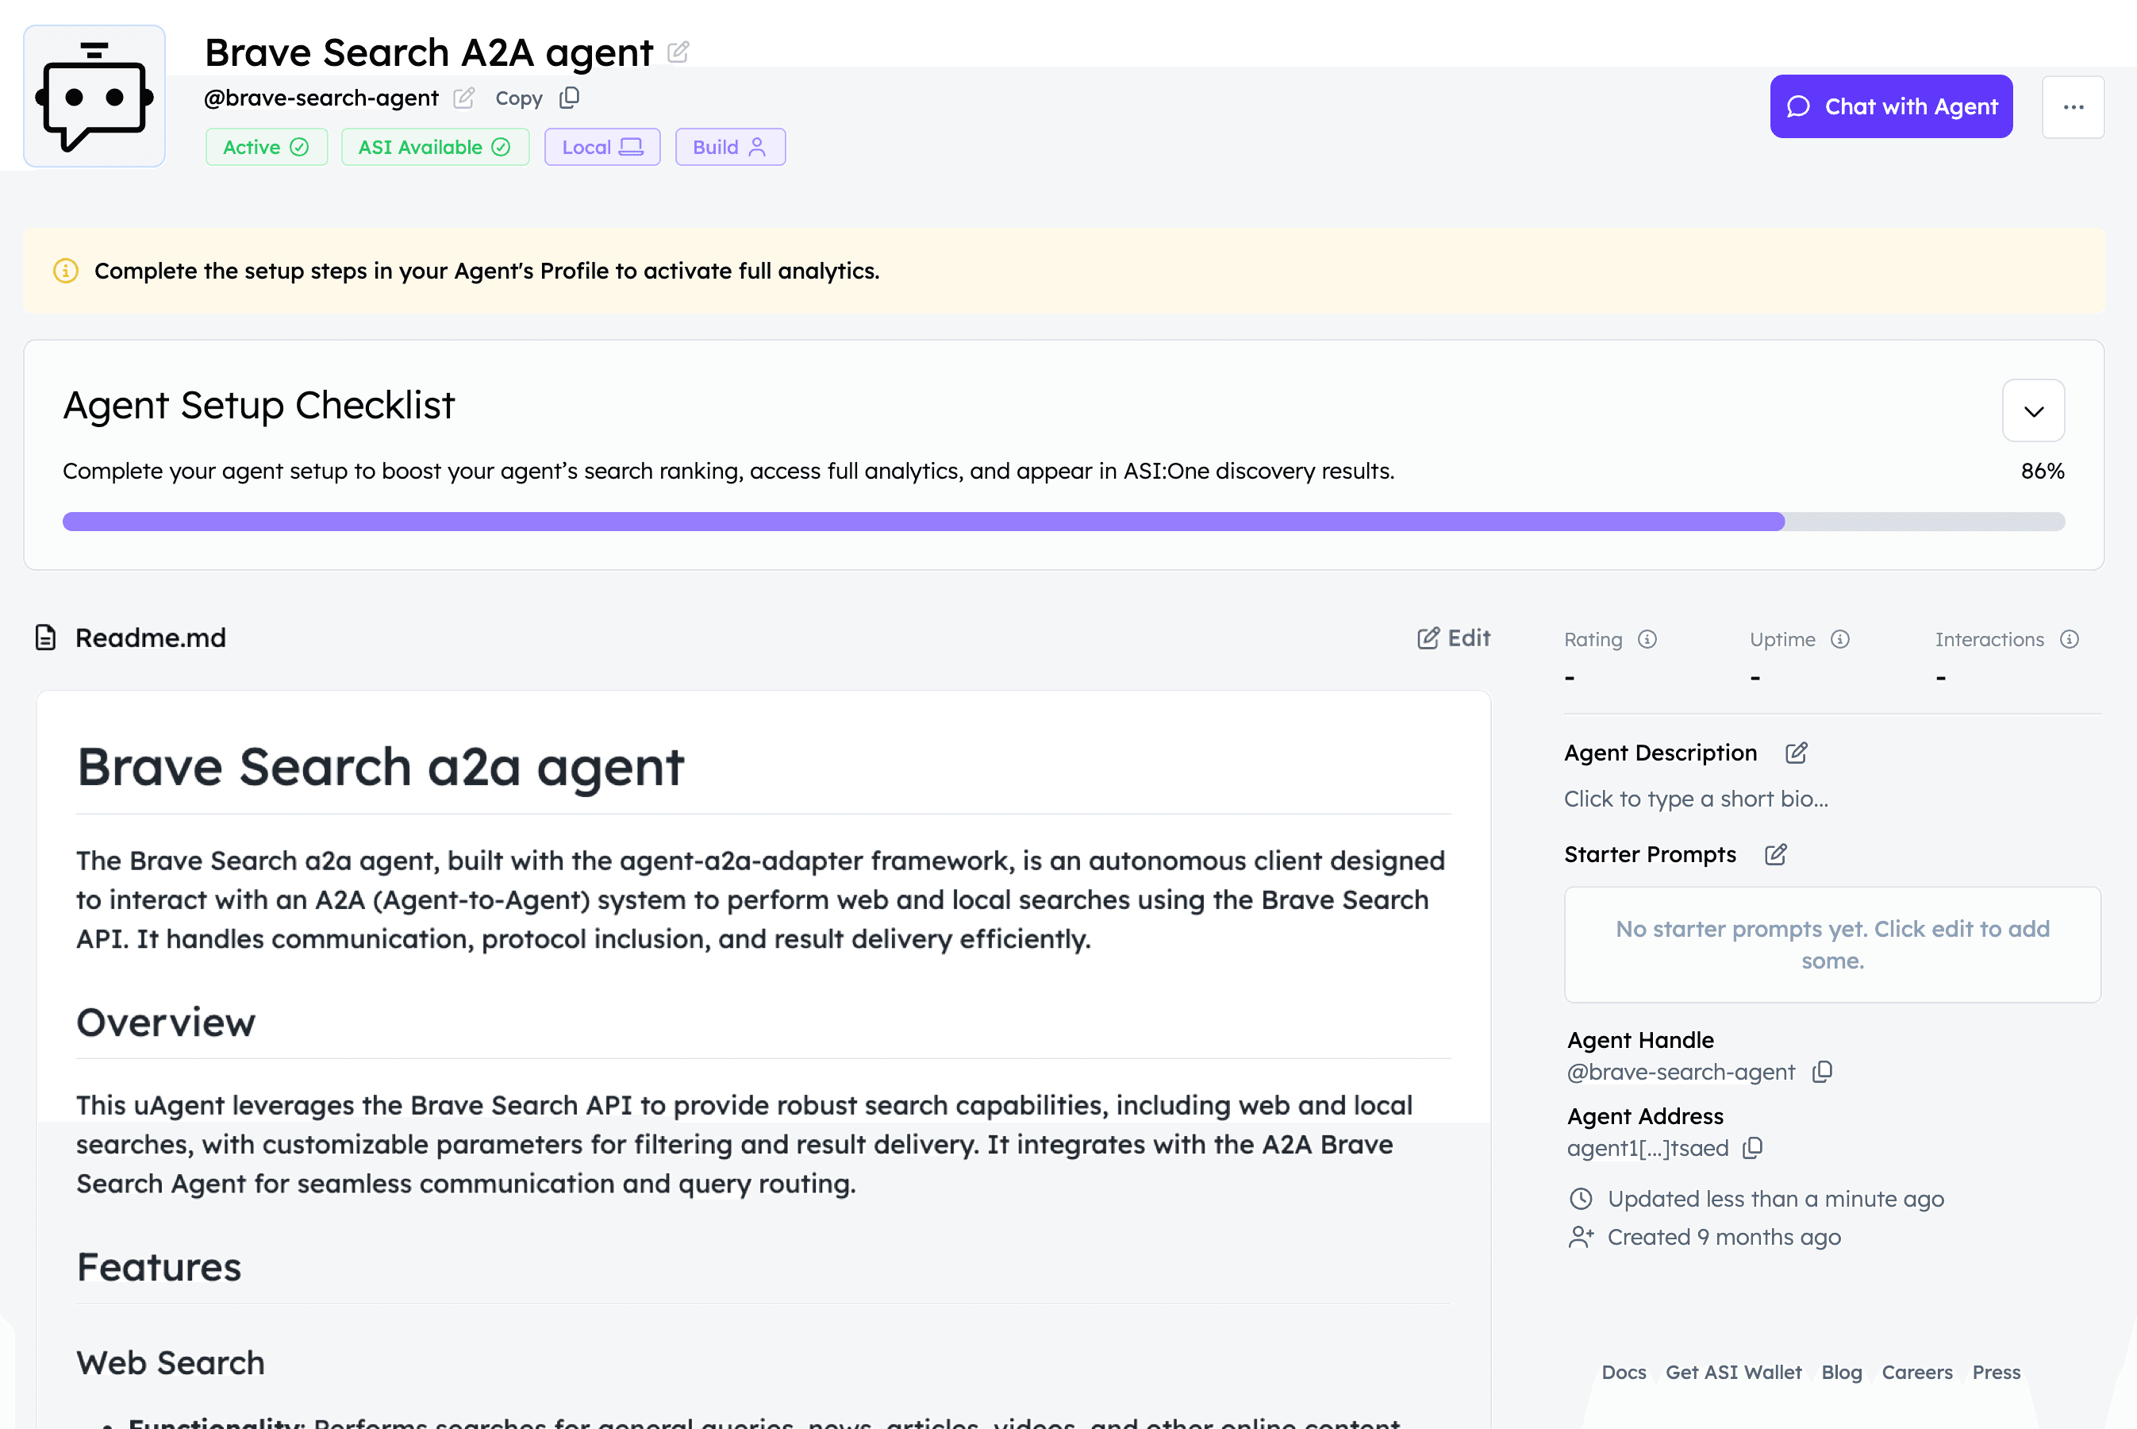The width and height of the screenshot is (2137, 1429).
Task: Edit the Readme.md file
Action: 1454,638
